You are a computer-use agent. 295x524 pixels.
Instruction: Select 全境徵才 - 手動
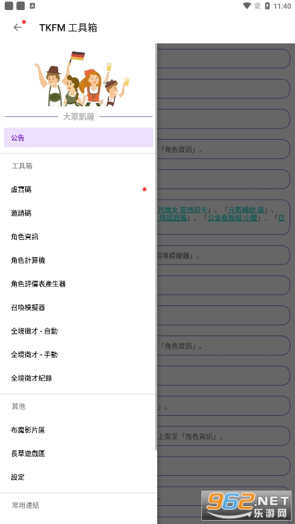(x=79, y=354)
